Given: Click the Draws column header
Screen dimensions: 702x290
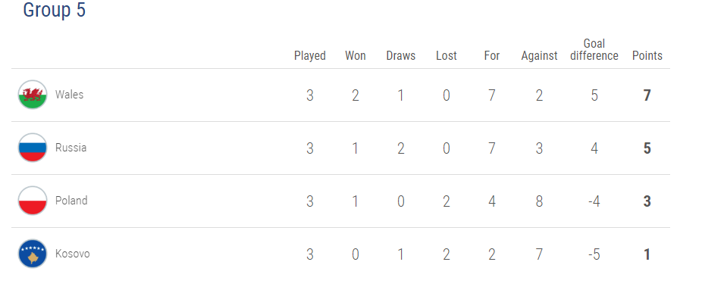Looking at the screenshot, I should 401,56.
